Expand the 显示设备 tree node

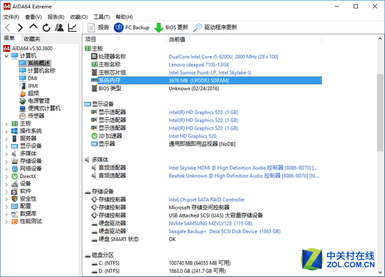(x=7, y=147)
